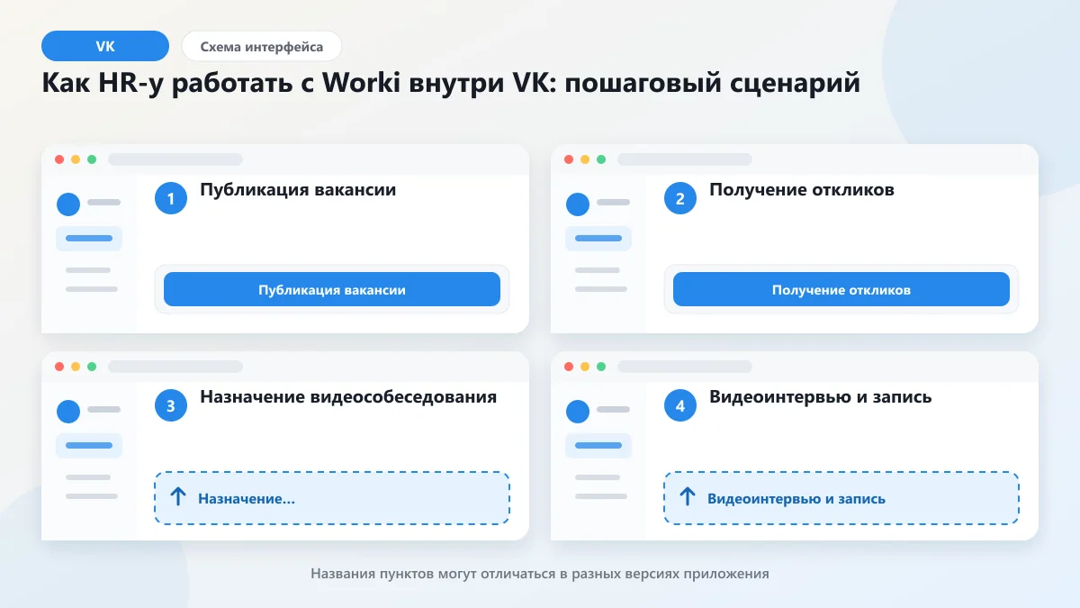Image resolution: width=1080 pixels, height=608 pixels.
Task: Open the highlighted sidebar item in the Публикация вакансии window
Action: click(89, 239)
